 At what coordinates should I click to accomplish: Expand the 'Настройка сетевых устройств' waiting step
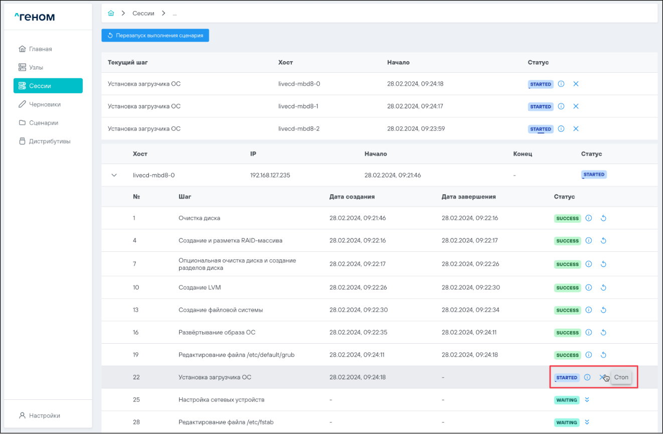(588, 400)
